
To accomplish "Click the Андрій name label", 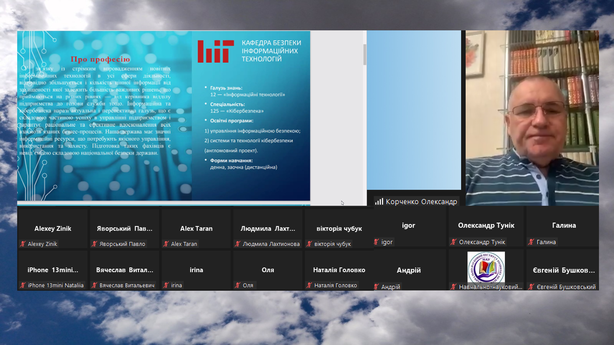I will (391, 287).
